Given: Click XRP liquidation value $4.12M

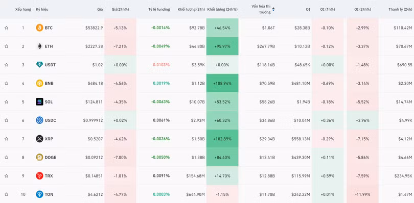Looking at the screenshot, I should (x=405, y=139).
